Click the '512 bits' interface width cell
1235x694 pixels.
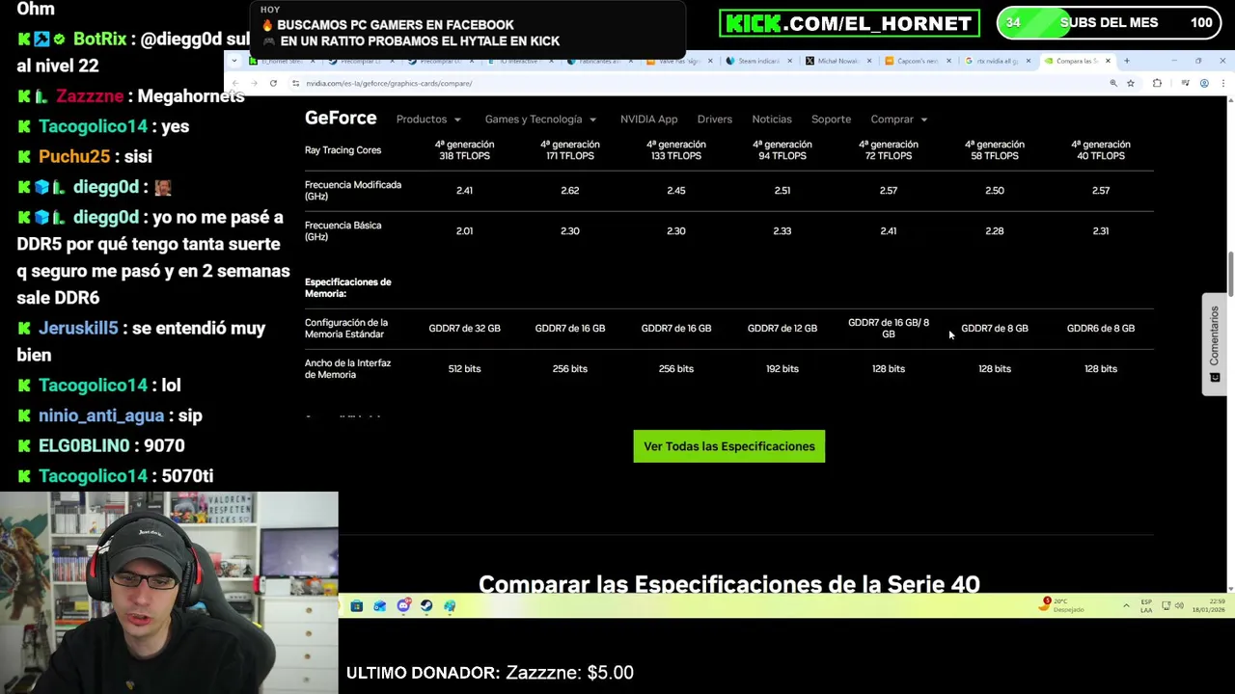(464, 369)
